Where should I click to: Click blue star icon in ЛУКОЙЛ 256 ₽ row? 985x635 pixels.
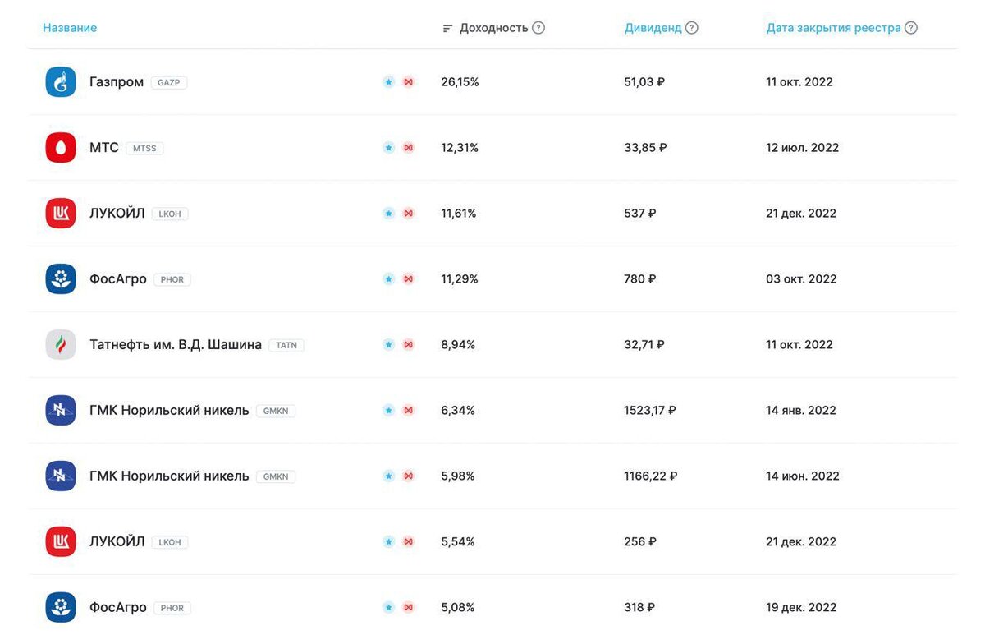[388, 542]
